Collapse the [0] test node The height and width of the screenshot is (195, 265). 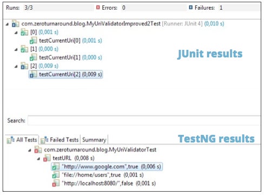(16, 32)
